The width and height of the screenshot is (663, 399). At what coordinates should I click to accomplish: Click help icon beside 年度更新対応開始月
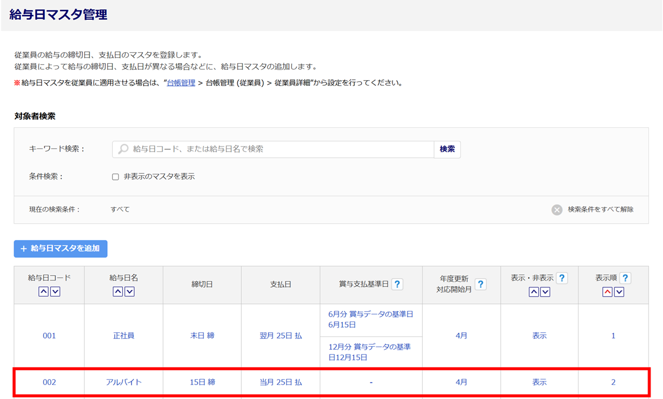pos(481,284)
